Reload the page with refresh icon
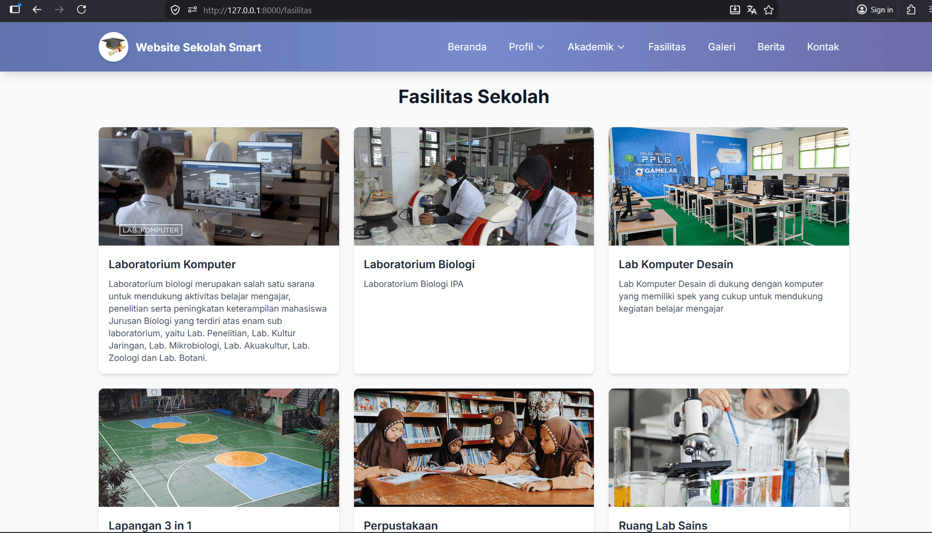Screen dimensions: 932x533 click(81, 9)
